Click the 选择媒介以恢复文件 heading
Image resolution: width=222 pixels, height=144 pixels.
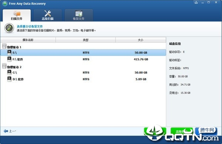point(30,26)
